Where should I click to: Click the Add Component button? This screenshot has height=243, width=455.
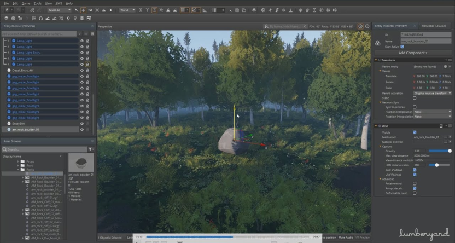tap(413, 53)
